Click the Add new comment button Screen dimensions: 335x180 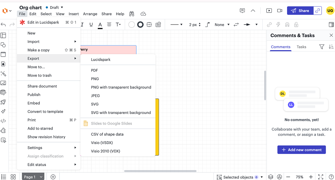pyautogui.click(x=301, y=150)
